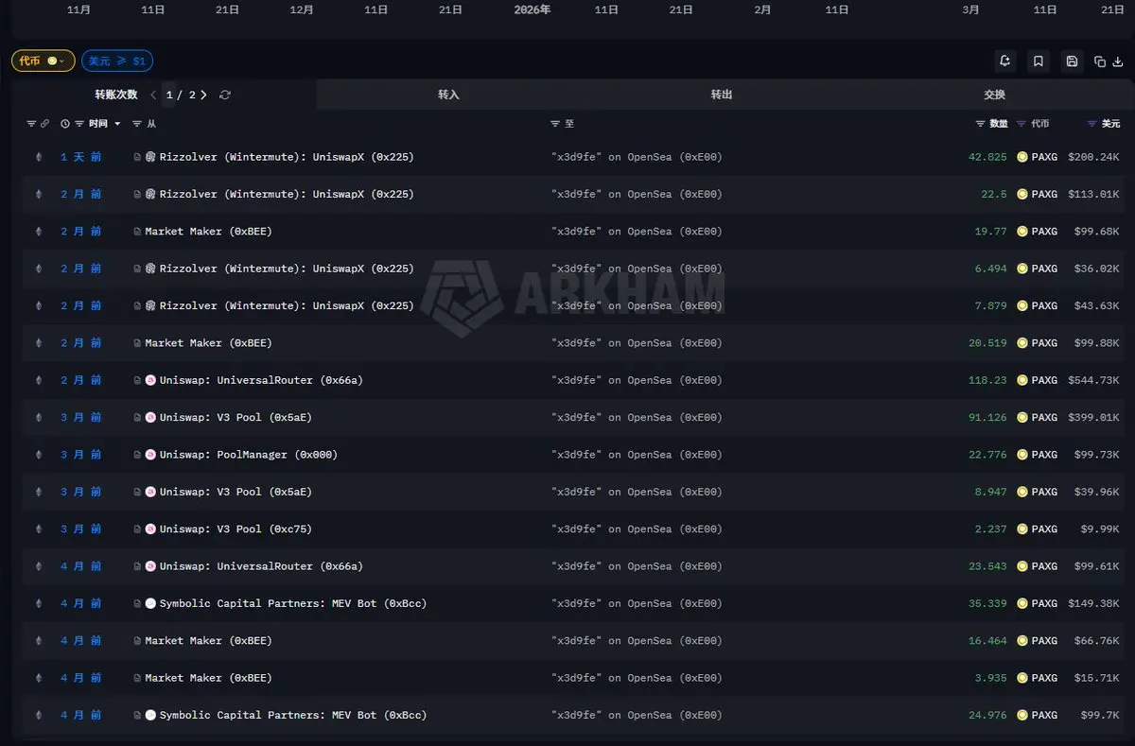Click the clock icon in the time header
Screen dimensions: 1135x746
tap(65, 124)
